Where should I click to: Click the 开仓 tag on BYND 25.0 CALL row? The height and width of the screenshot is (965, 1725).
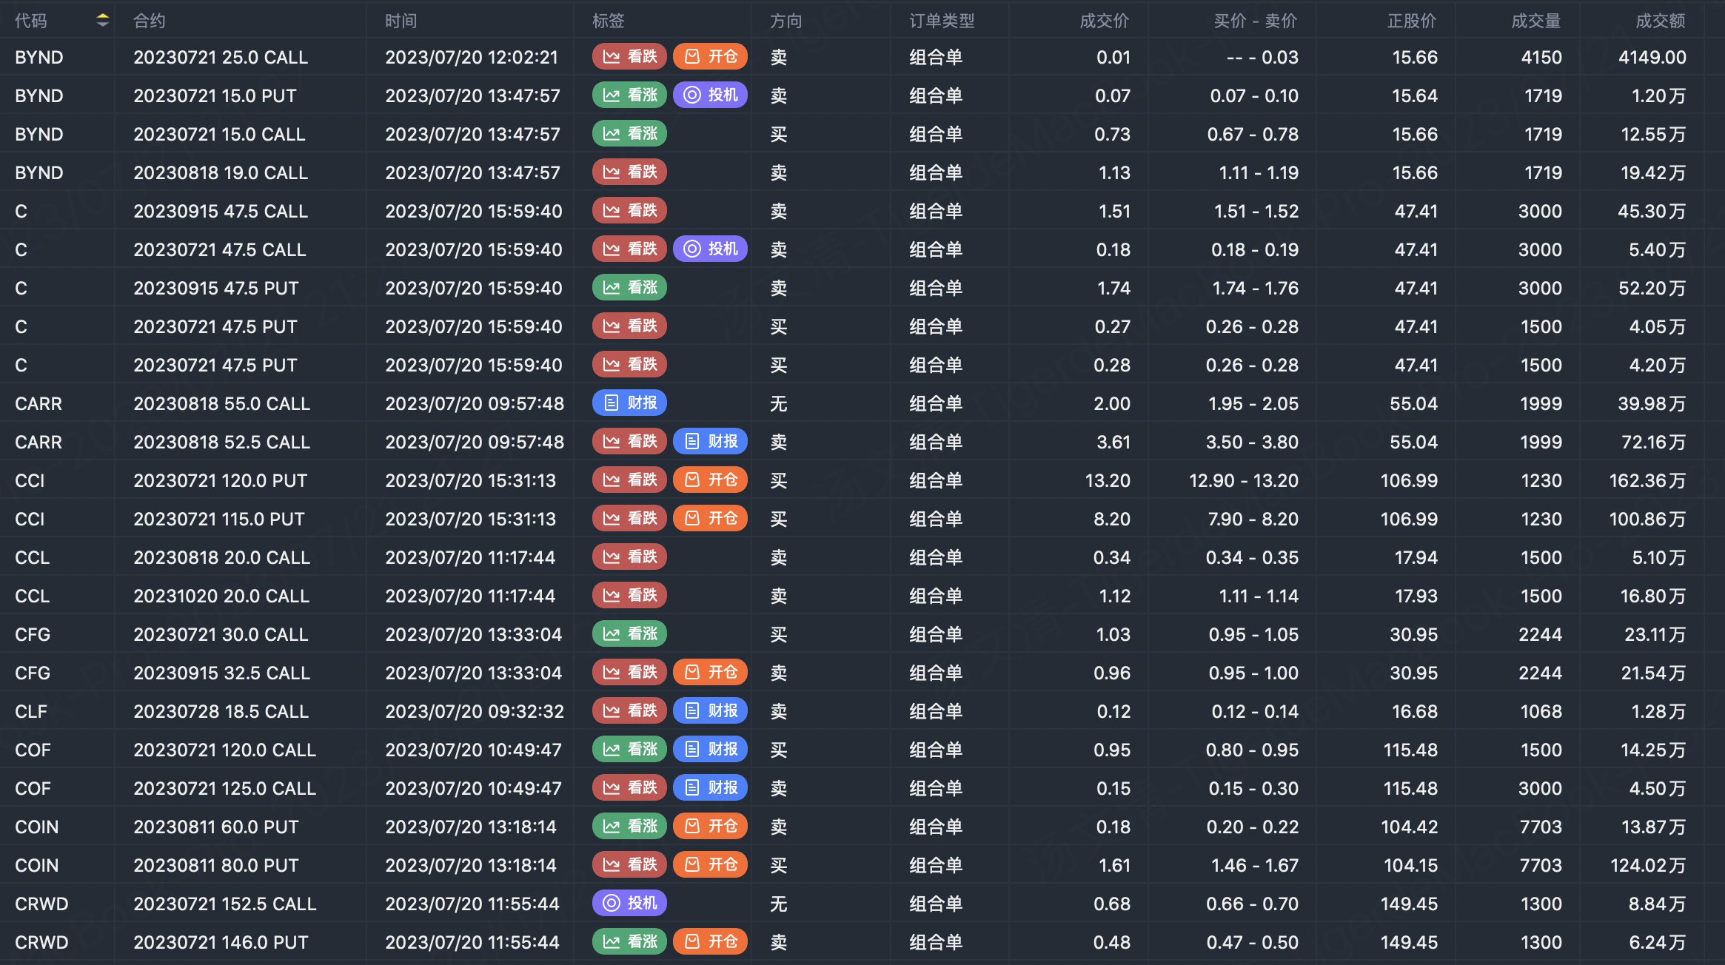tap(711, 57)
